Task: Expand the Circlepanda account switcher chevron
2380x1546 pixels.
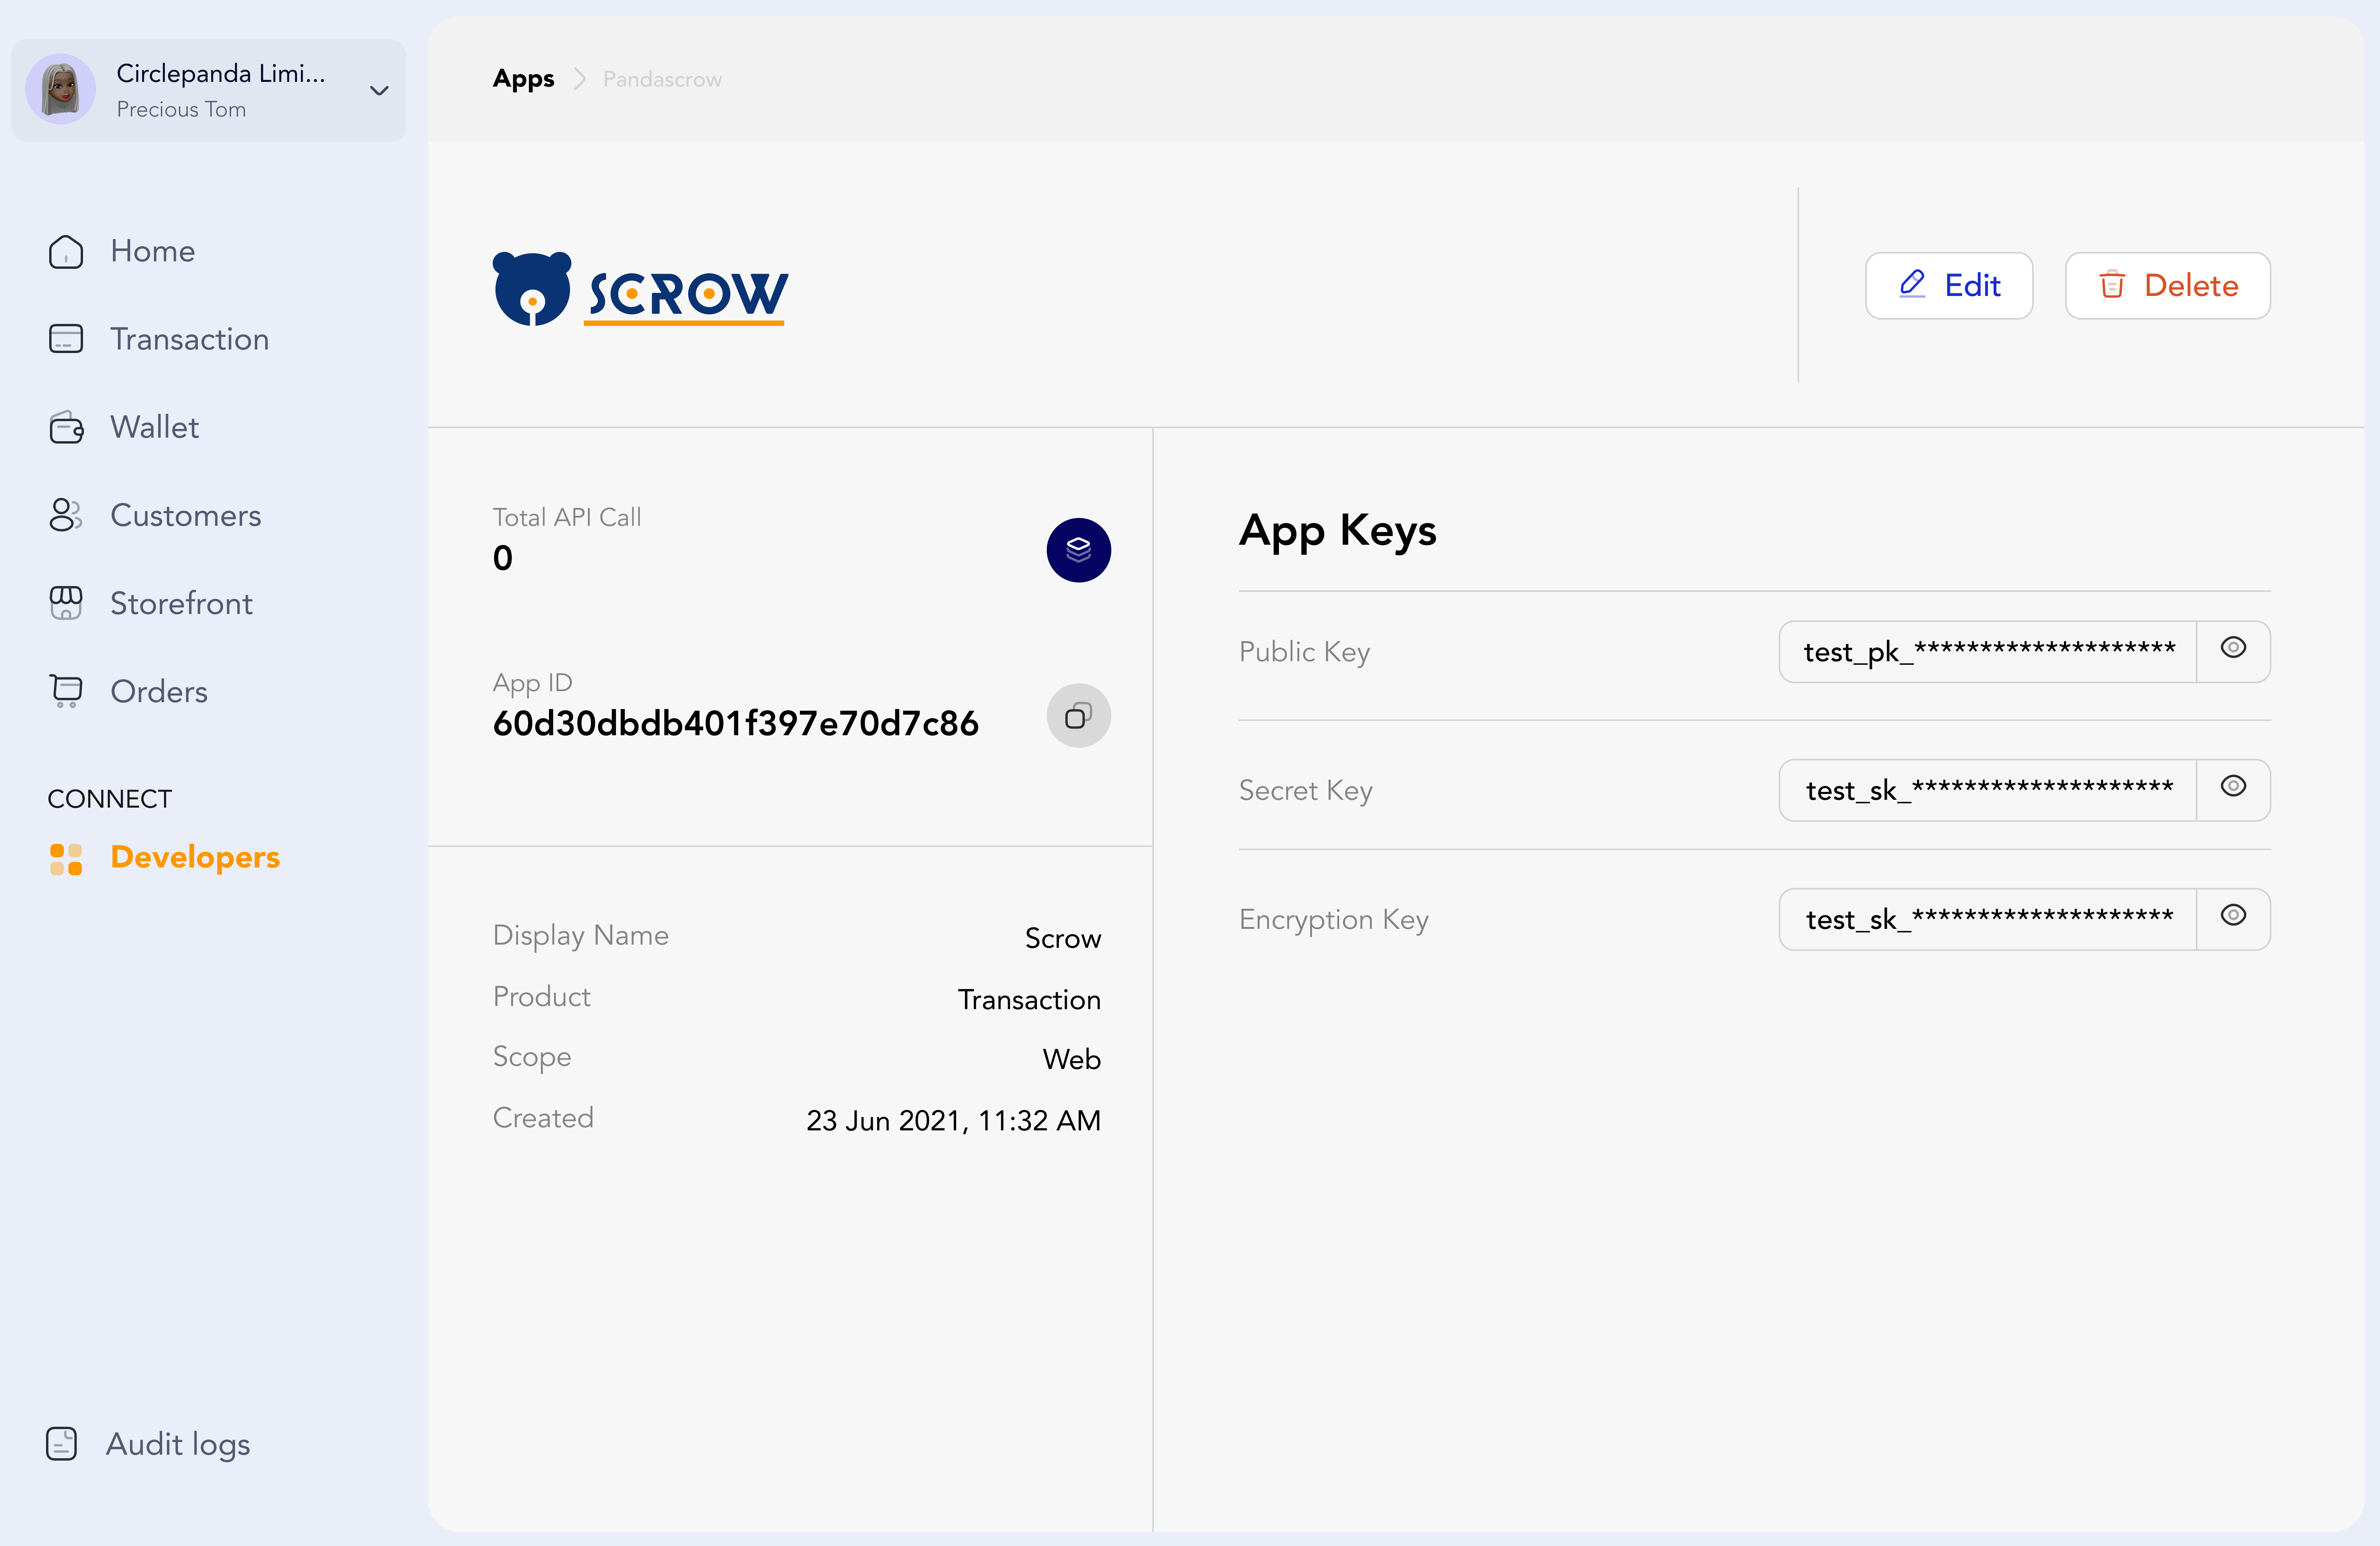Action: click(x=379, y=91)
